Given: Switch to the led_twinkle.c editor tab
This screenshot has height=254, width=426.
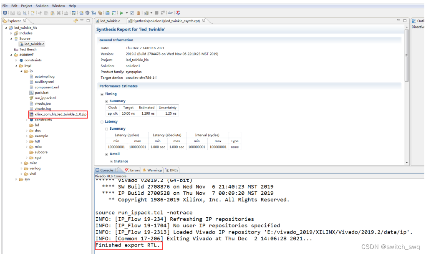Looking at the screenshot, I should pos(110,20).
